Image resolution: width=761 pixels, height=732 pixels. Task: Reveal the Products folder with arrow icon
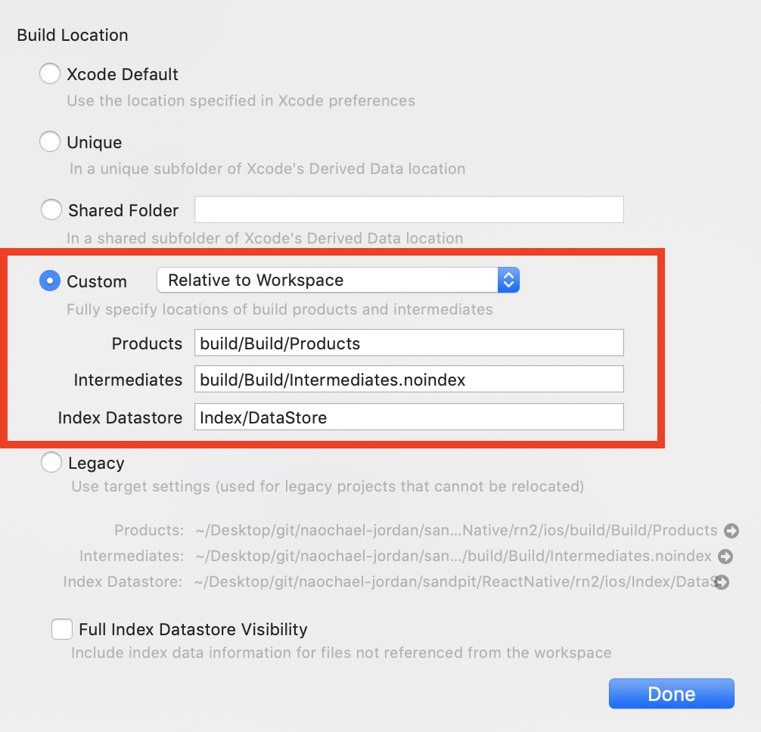(731, 531)
